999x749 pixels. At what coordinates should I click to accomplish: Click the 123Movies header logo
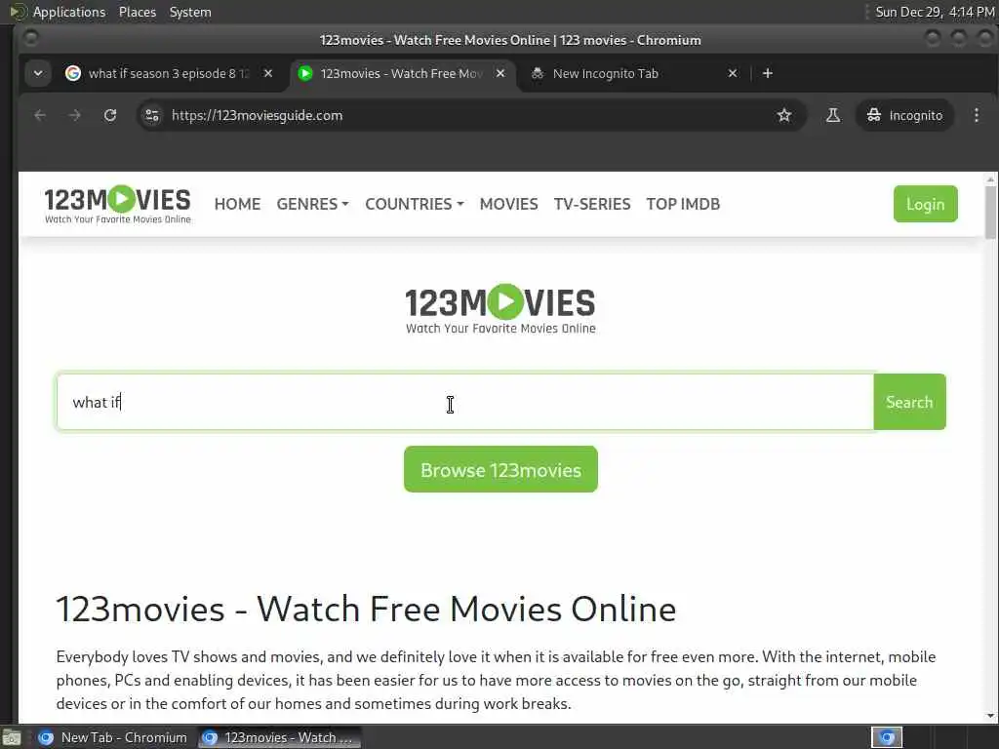point(118,205)
